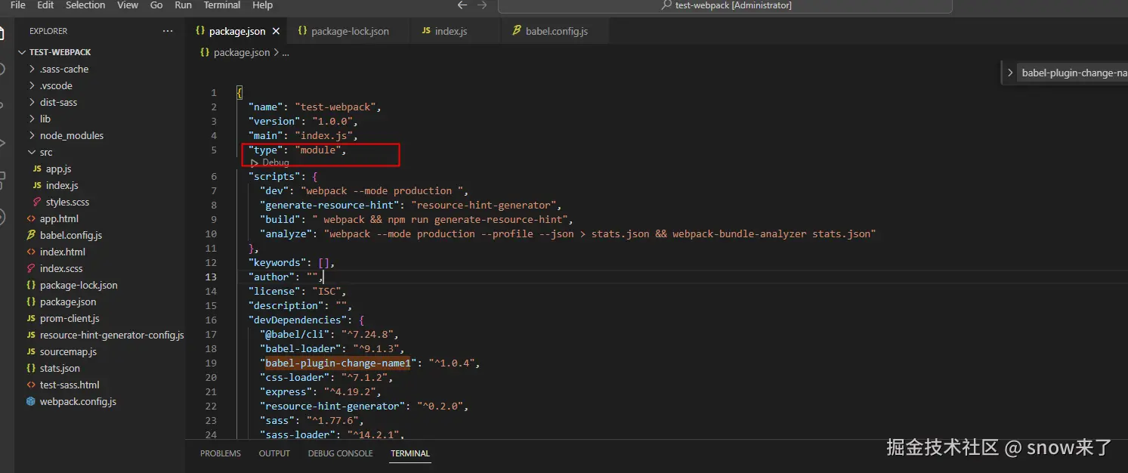Open index.html file
Image resolution: width=1128 pixels, height=473 pixels.
tap(101, 252)
